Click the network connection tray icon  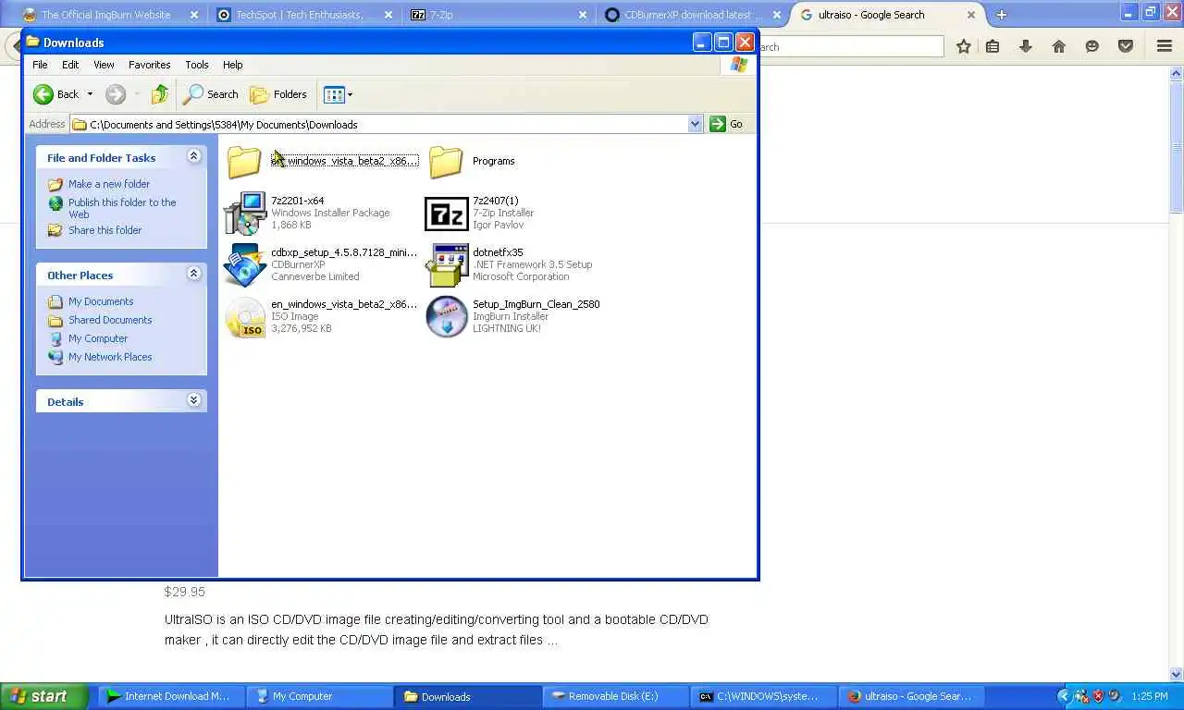pos(1081,696)
